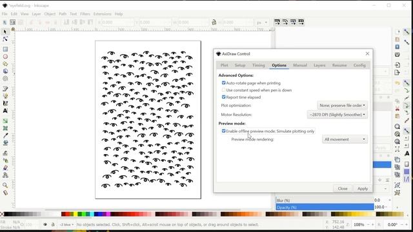Select the Eraser tool
The width and height of the screenshot is (413, 232).
[5, 168]
